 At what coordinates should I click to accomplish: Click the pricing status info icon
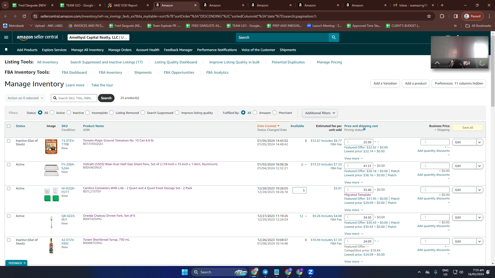coord(364,129)
